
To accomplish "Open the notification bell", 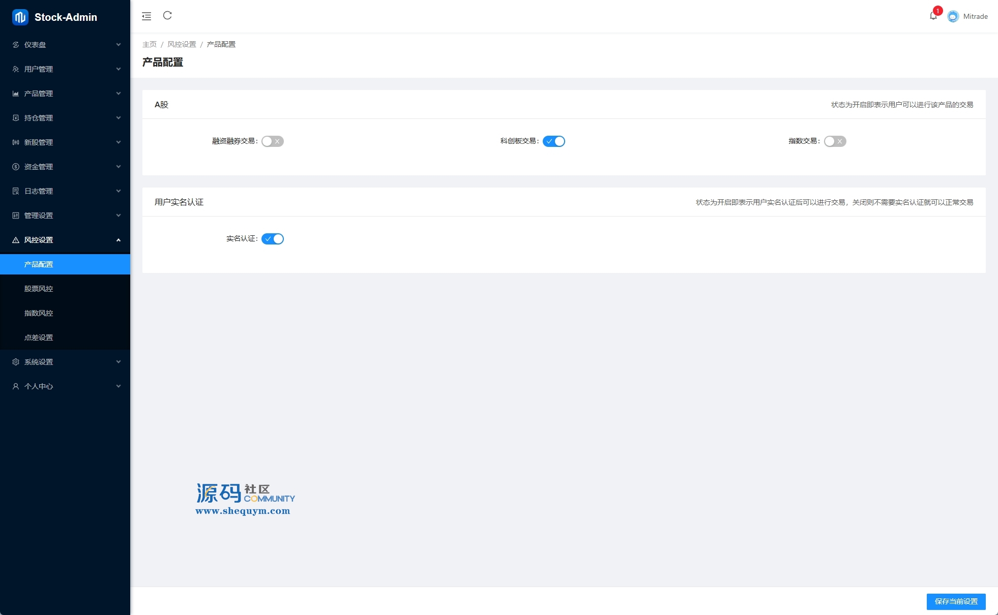I will click(x=933, y=16).
